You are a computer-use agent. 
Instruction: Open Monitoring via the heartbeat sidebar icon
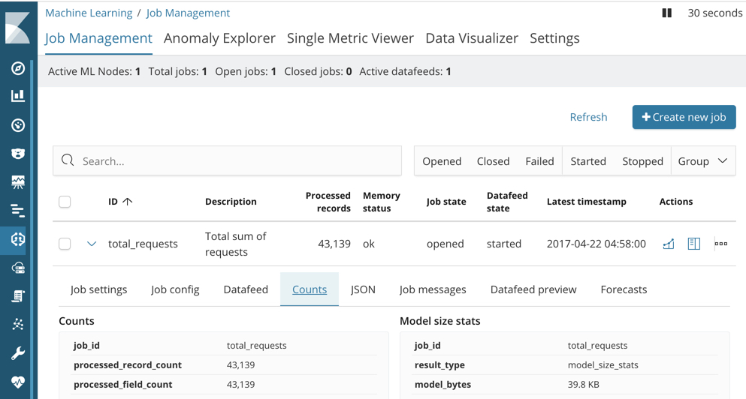coord(18,382)
